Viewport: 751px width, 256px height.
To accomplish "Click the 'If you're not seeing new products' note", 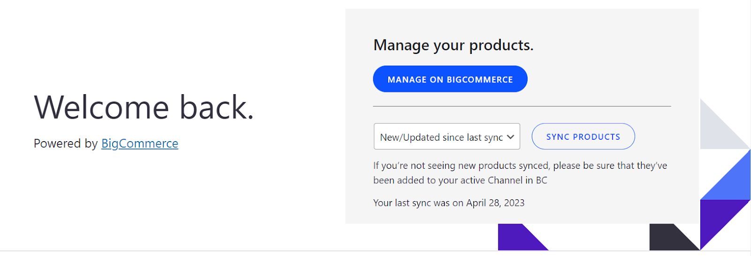I will click(520, 166).
